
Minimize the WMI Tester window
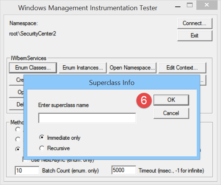point(178,6)
